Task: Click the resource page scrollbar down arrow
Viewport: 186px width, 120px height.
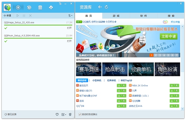Action: tap(182, 109)
